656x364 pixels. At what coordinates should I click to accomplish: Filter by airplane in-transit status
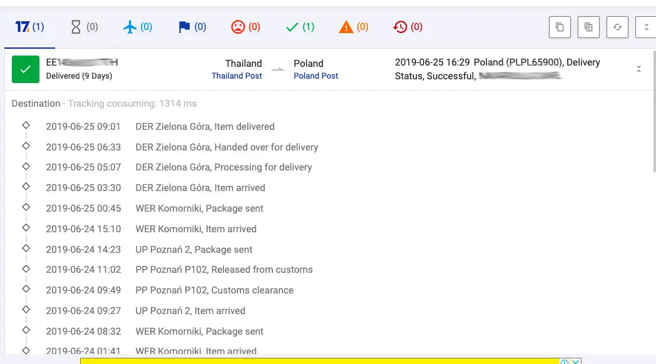[x=138, y=27]
